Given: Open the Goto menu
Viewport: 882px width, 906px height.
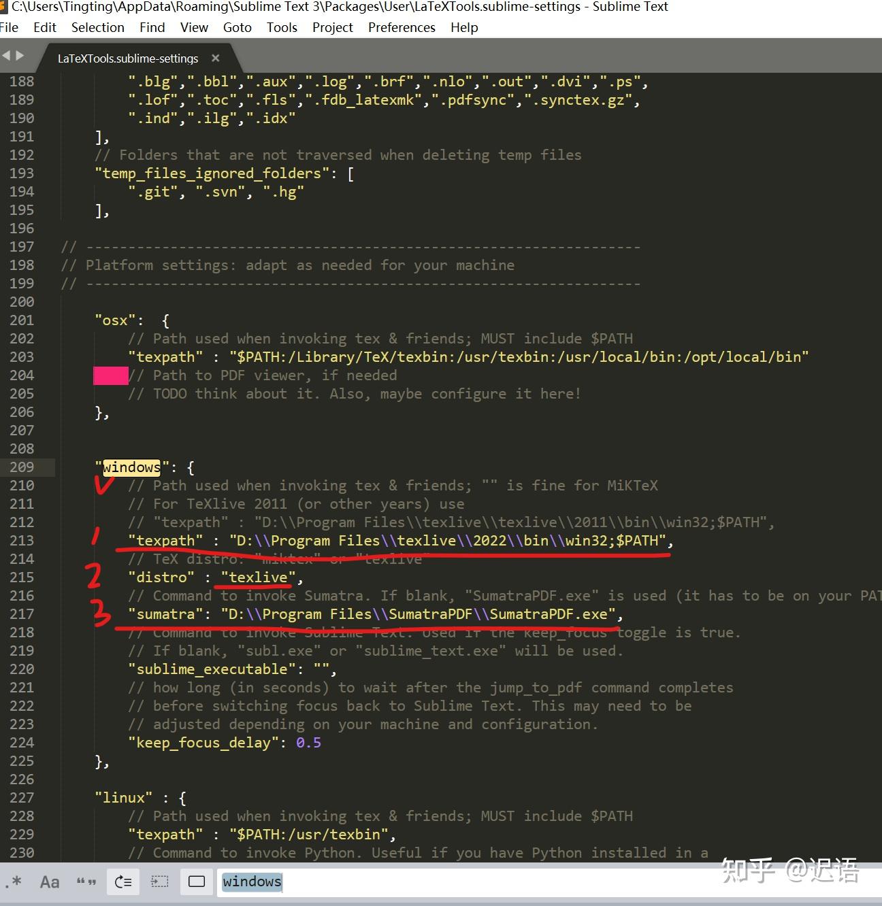Looking at the screenshot, I should click(237, 27).
